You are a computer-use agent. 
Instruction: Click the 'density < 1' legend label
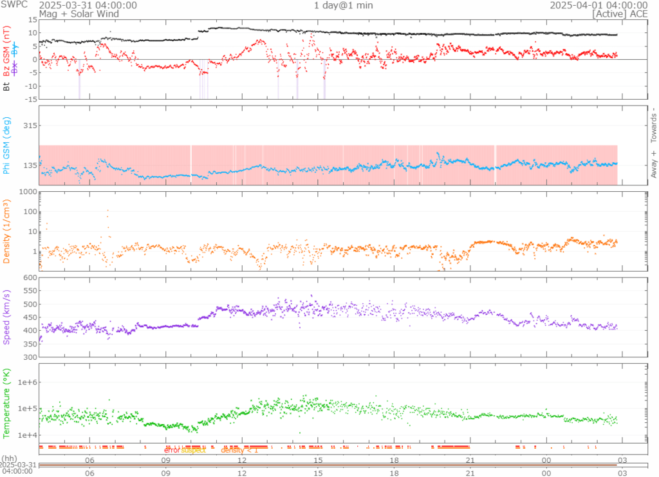tap(239, 450)
